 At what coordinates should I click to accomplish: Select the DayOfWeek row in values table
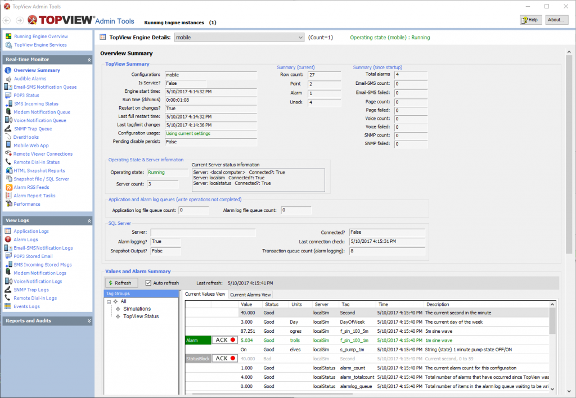tap(367, 322)
